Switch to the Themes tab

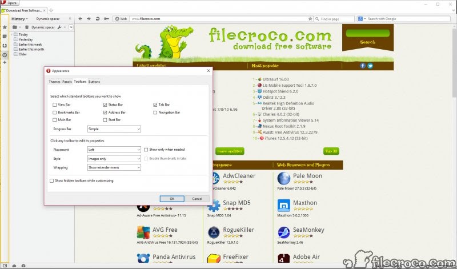pyautogui.click(x=54, y=82)
